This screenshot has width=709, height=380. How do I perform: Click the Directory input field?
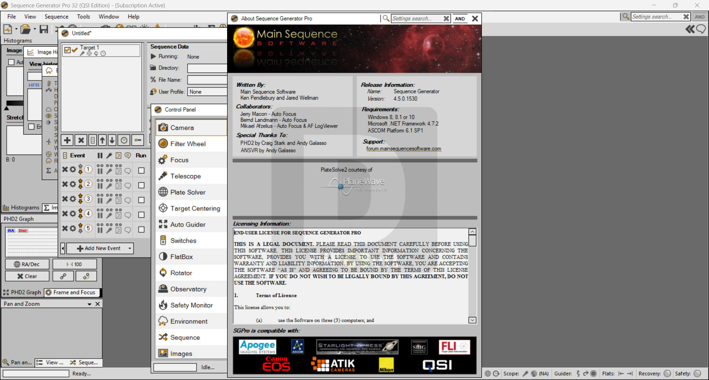point(207,68)
